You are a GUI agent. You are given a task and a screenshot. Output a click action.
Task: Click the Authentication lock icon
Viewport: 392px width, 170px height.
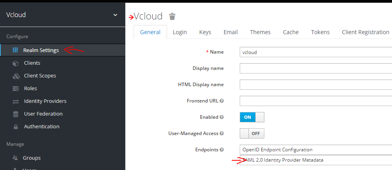(16, 127)
